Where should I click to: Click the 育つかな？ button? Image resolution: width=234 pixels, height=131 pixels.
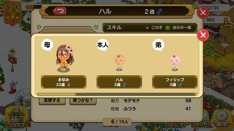tap(83, 101)
